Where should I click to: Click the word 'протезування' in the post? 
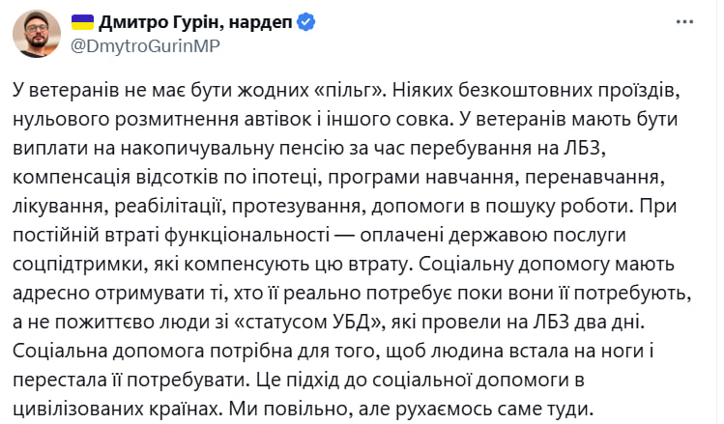(x=296, y=207)
